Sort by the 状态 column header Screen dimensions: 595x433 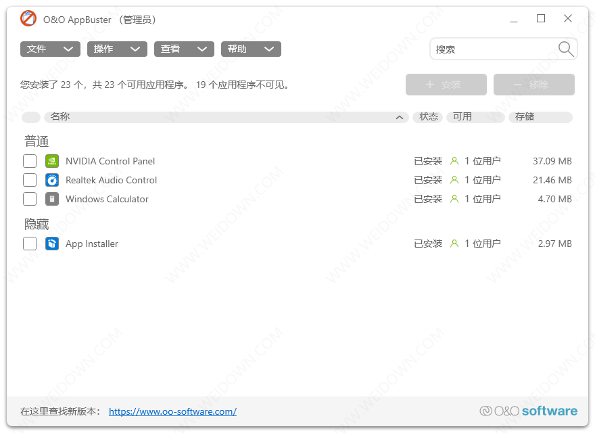(427, 117)
